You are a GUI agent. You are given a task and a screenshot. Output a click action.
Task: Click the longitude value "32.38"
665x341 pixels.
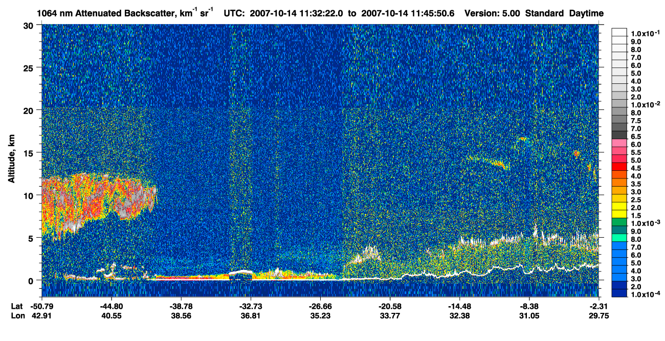click(460, 315)
